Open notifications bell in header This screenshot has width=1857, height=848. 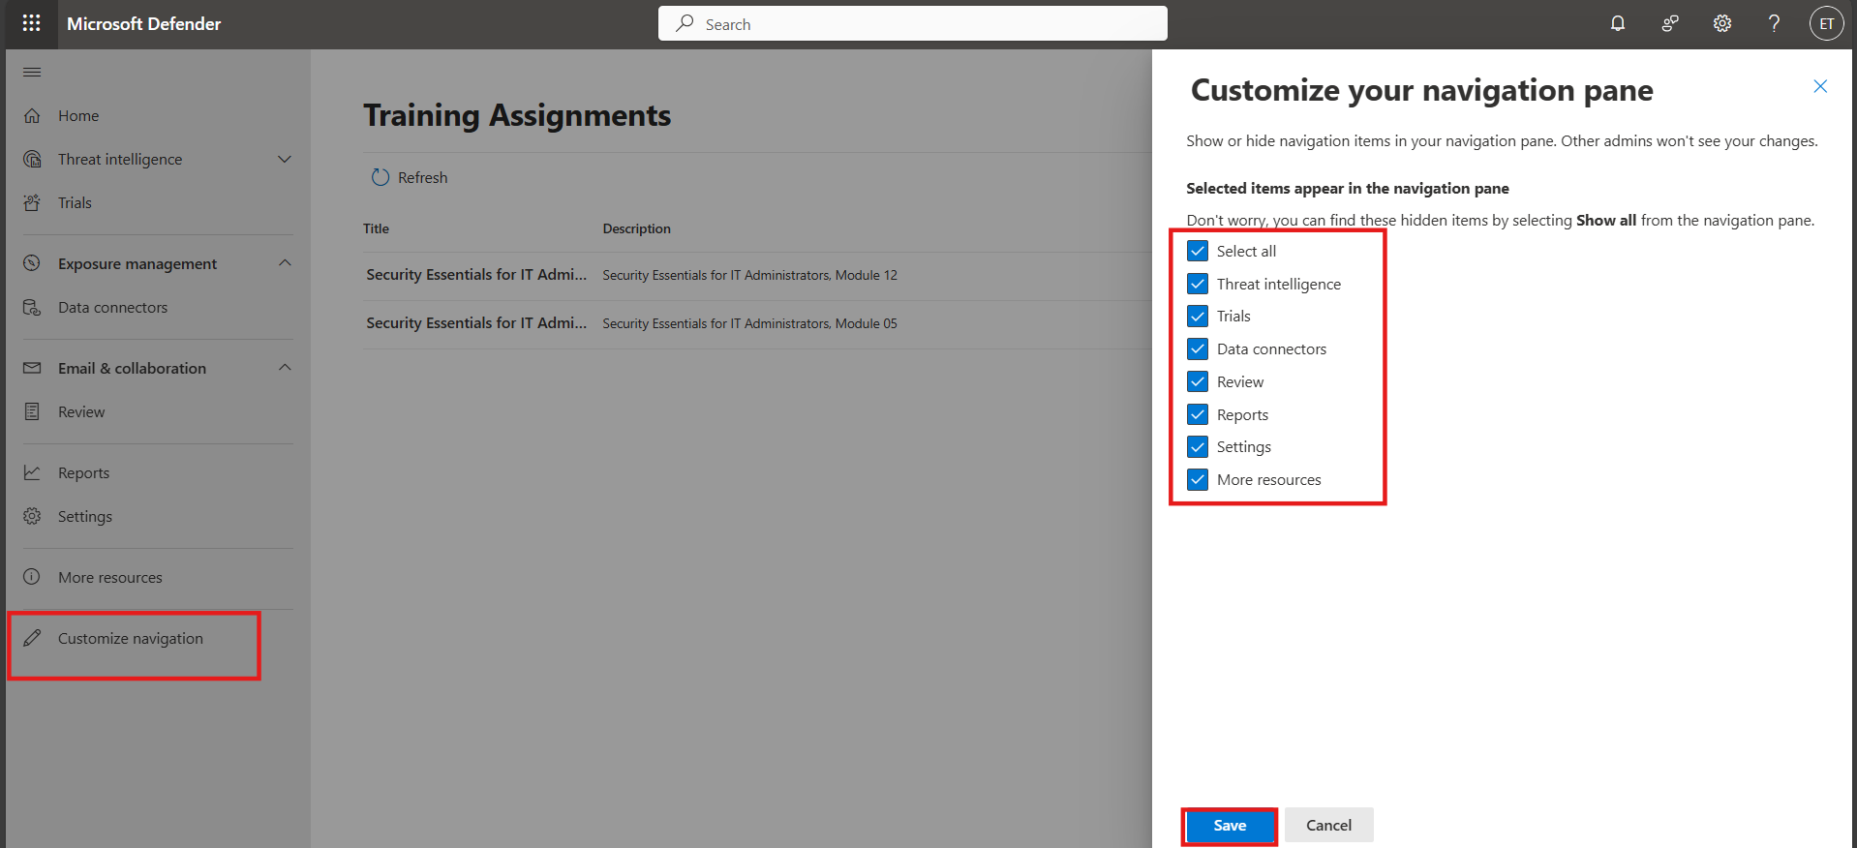pos(1618,23)
